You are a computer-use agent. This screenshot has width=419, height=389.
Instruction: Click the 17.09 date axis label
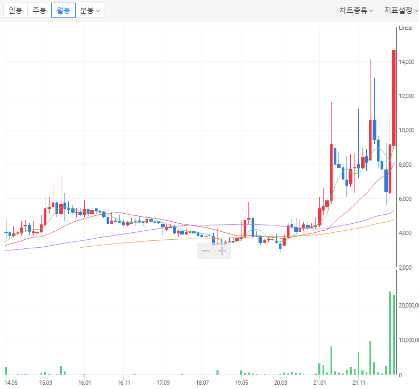click(163, 383)
